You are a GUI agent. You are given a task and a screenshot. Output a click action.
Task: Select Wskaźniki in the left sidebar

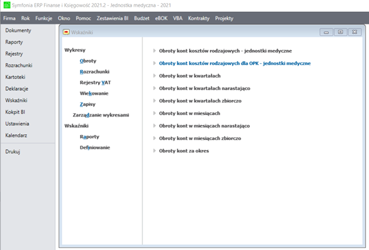16,100
